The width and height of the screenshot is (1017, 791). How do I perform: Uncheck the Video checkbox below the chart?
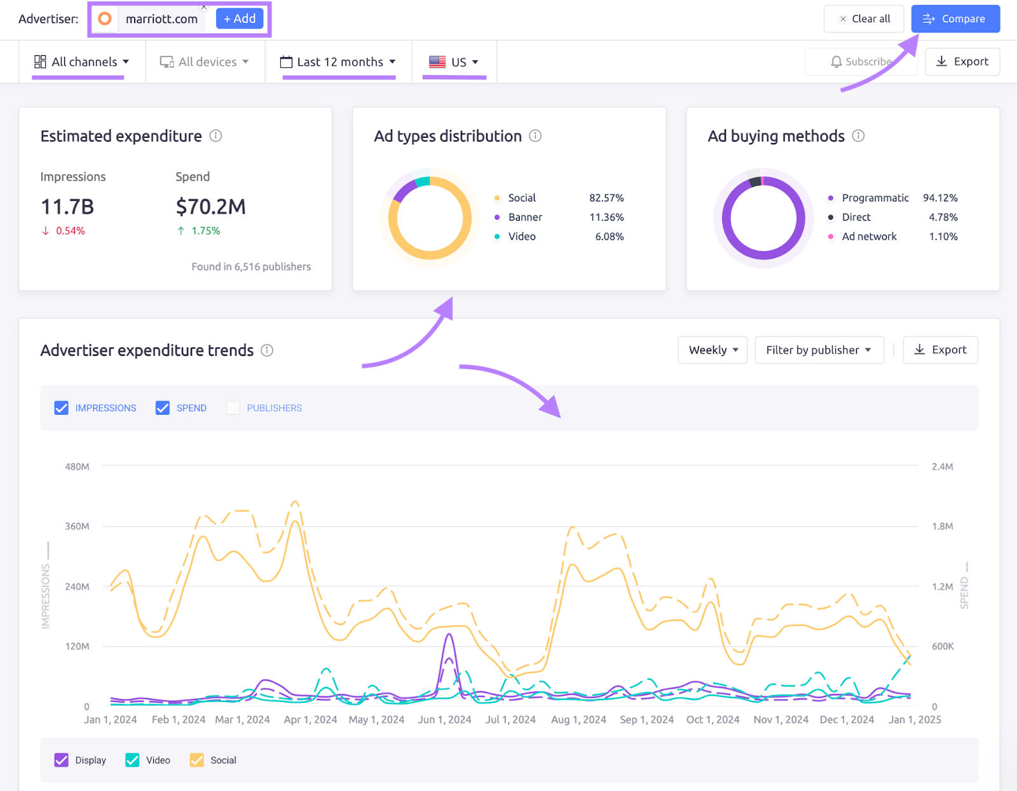[132, 760]
